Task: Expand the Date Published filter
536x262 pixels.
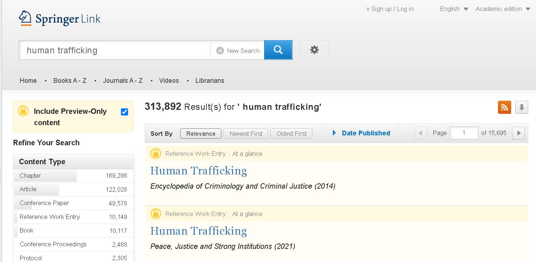Action: click(361, 133)
